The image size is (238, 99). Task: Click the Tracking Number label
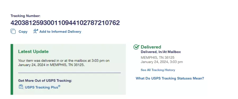[25, 16]
